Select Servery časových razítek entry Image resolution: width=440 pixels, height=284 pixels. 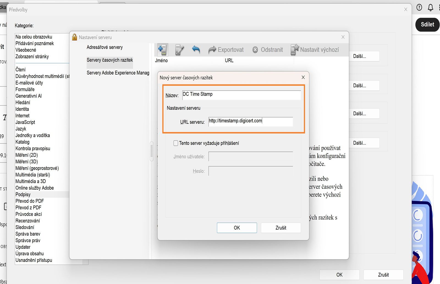coord(110,60)
